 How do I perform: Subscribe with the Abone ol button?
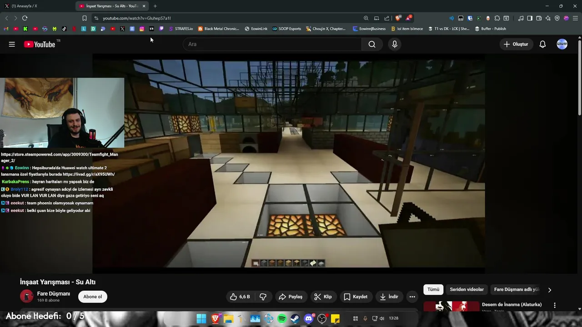pyautogui.click(x=93, y=297)
